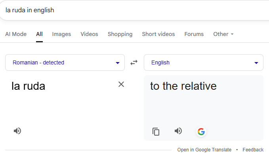
Task: Switch to the AI Mode tab
Action: pos(16,34)
